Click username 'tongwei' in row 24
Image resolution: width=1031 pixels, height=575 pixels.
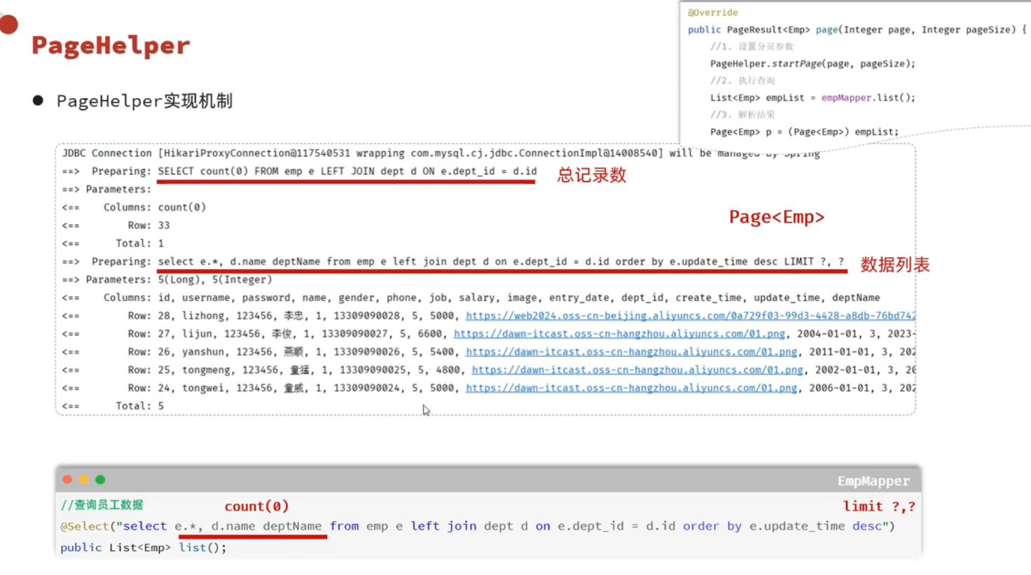(203, 388)
